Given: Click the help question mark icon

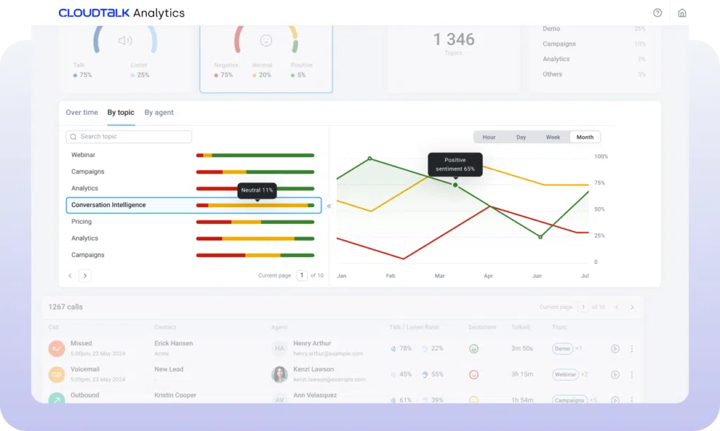Looking at the screenshot, I should click(x=657, y=13).
